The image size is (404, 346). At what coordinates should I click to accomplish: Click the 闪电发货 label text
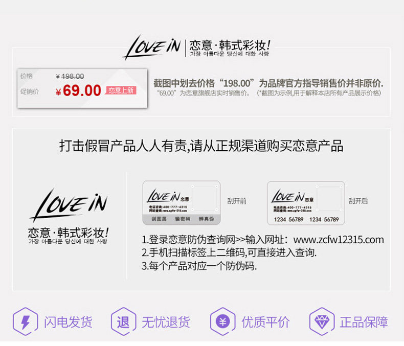(68, 322)
